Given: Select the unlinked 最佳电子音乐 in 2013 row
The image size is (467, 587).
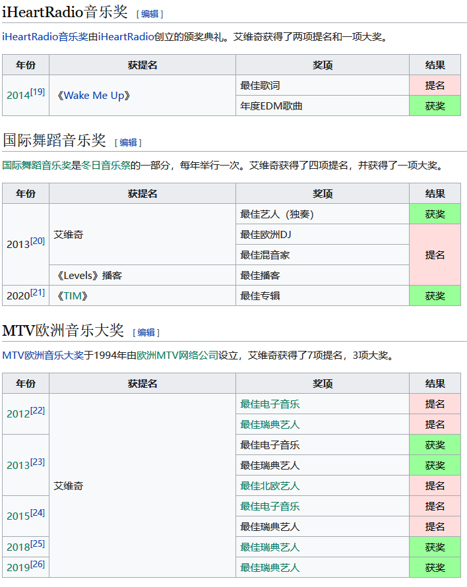Looking at the screenshot, I should click(x=270, y=445).
